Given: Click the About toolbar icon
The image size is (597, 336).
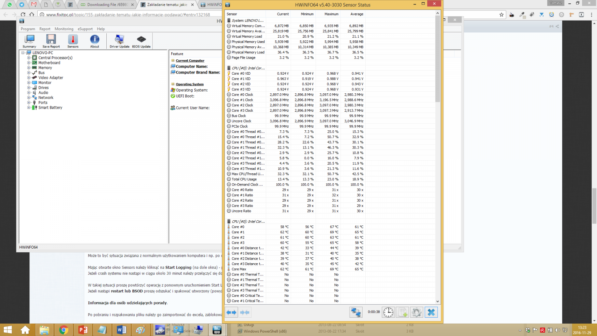Looking at the screenshot, I should click(94, 41).
